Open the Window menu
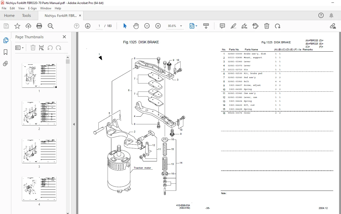Viewport: 341px width, 214px height. 46,8
